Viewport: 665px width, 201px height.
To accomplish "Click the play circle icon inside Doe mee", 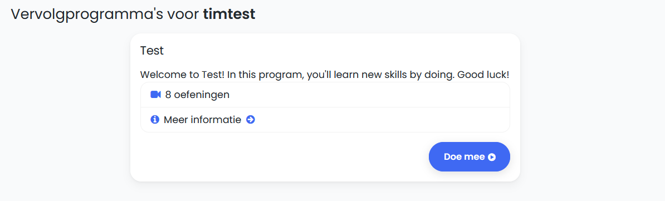I will (x=492, y=157).
